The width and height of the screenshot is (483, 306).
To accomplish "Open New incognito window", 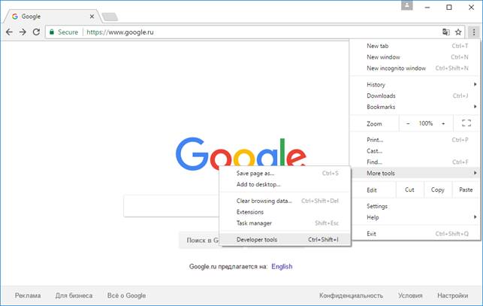I will [415, 68].
